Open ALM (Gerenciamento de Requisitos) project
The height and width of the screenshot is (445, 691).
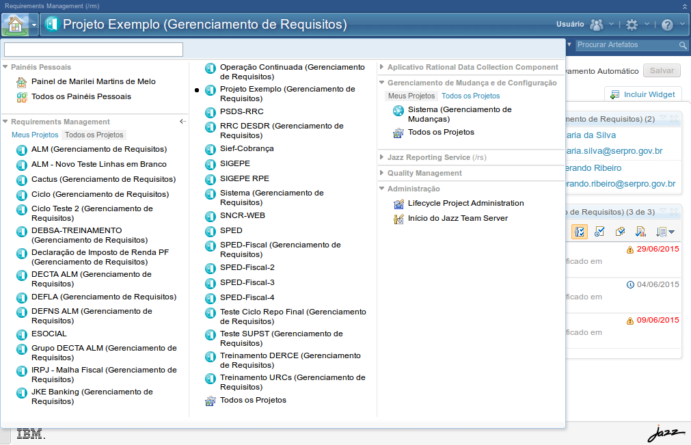click(x=99, y=150)
